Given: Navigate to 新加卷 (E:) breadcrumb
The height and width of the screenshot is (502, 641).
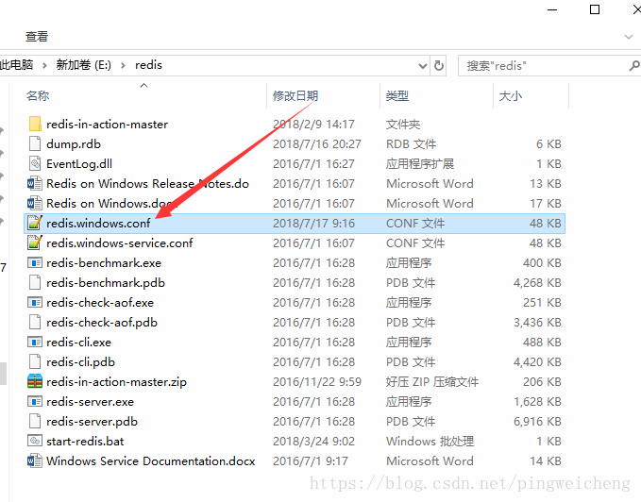Looking at the screenshot, I should (84, 65).
